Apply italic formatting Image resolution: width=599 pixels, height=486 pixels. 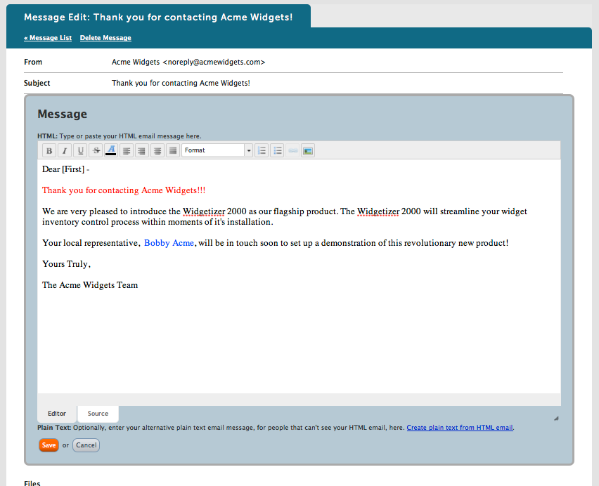65,151
